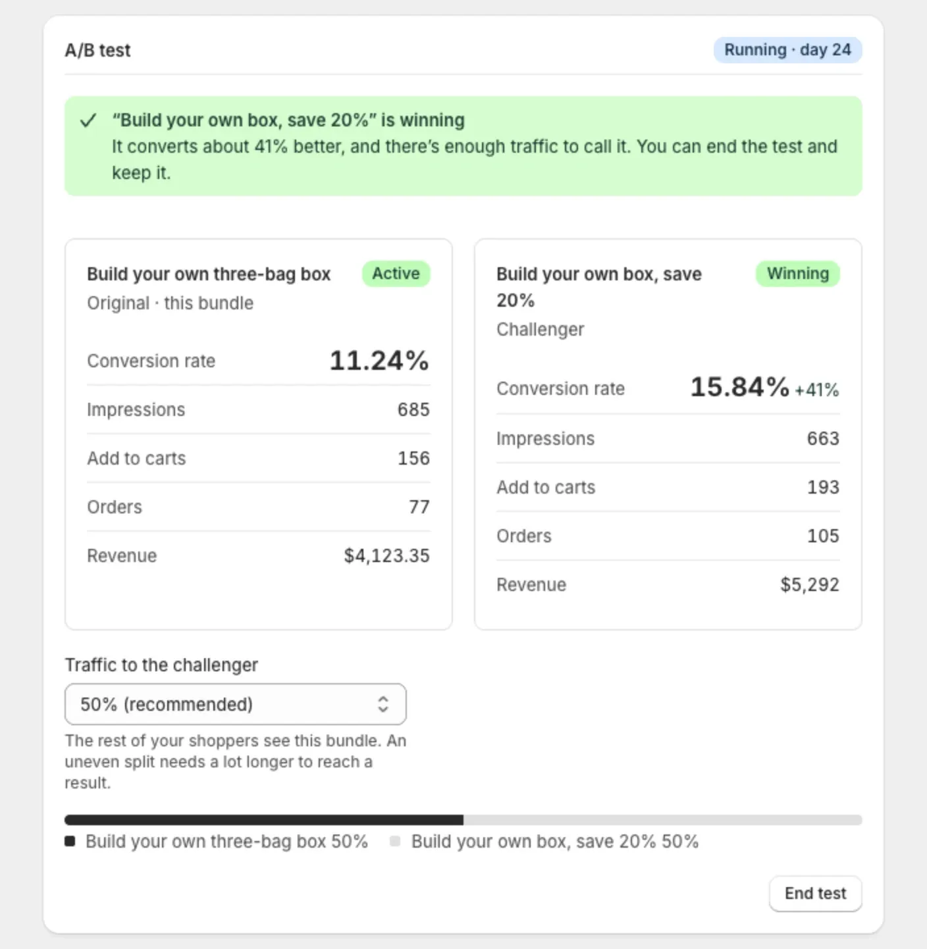This screenshot has height=949, width=927.
Task: Click the Winning badge on the challenger card
Action: [797, 273]
